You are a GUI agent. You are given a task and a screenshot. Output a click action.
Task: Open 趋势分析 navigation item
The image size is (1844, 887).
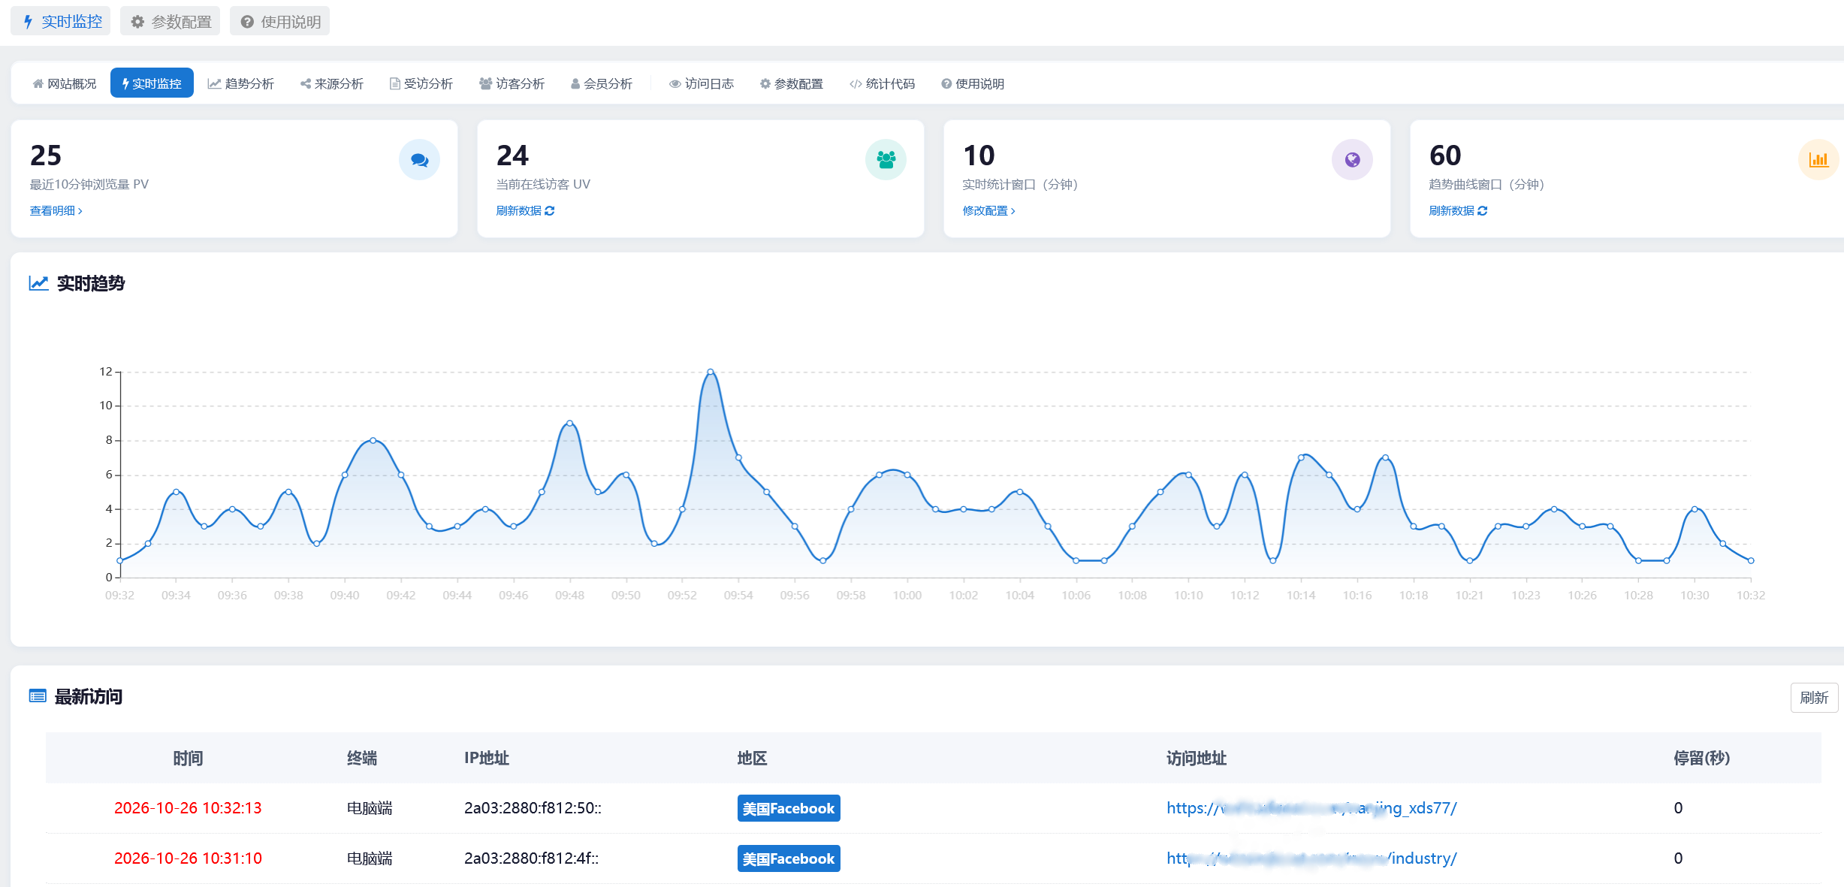coord(241,83)
